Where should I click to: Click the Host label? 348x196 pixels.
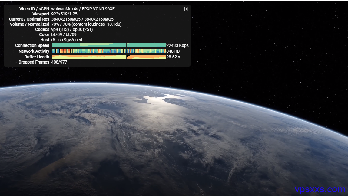coord(45,39)
